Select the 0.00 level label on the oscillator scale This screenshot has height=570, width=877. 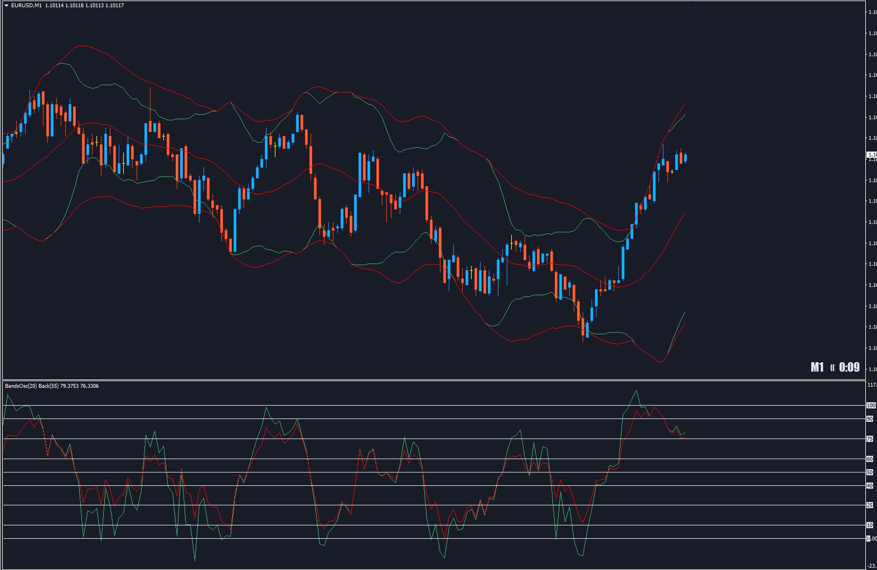pyautogui.click(x=871, y=539)
